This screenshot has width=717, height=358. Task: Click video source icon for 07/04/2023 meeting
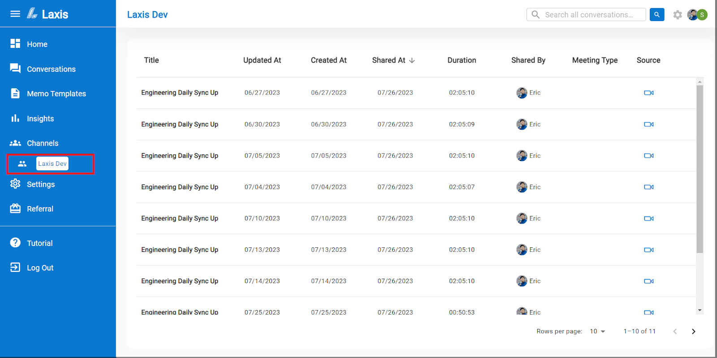649,187
